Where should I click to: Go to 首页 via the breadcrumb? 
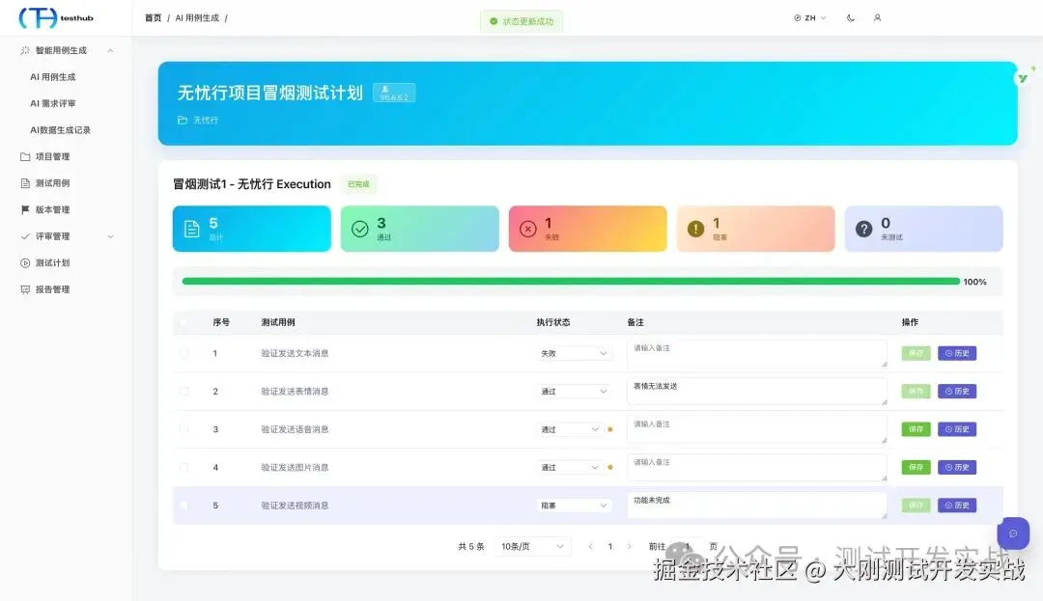(x=153, y=18)
